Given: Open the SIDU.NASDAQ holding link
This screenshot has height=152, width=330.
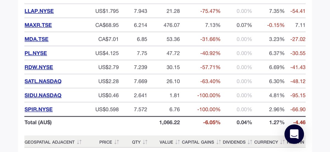Looking at the screenshot, I should point(43,95).
